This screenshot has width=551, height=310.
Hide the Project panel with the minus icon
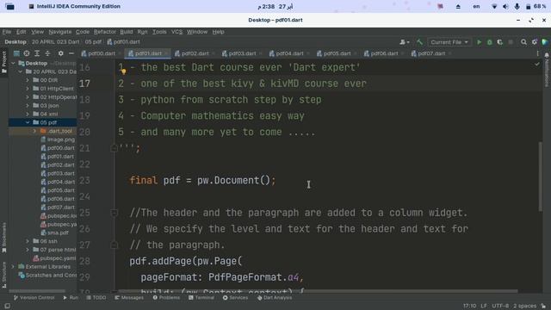[x=71, y=53]
